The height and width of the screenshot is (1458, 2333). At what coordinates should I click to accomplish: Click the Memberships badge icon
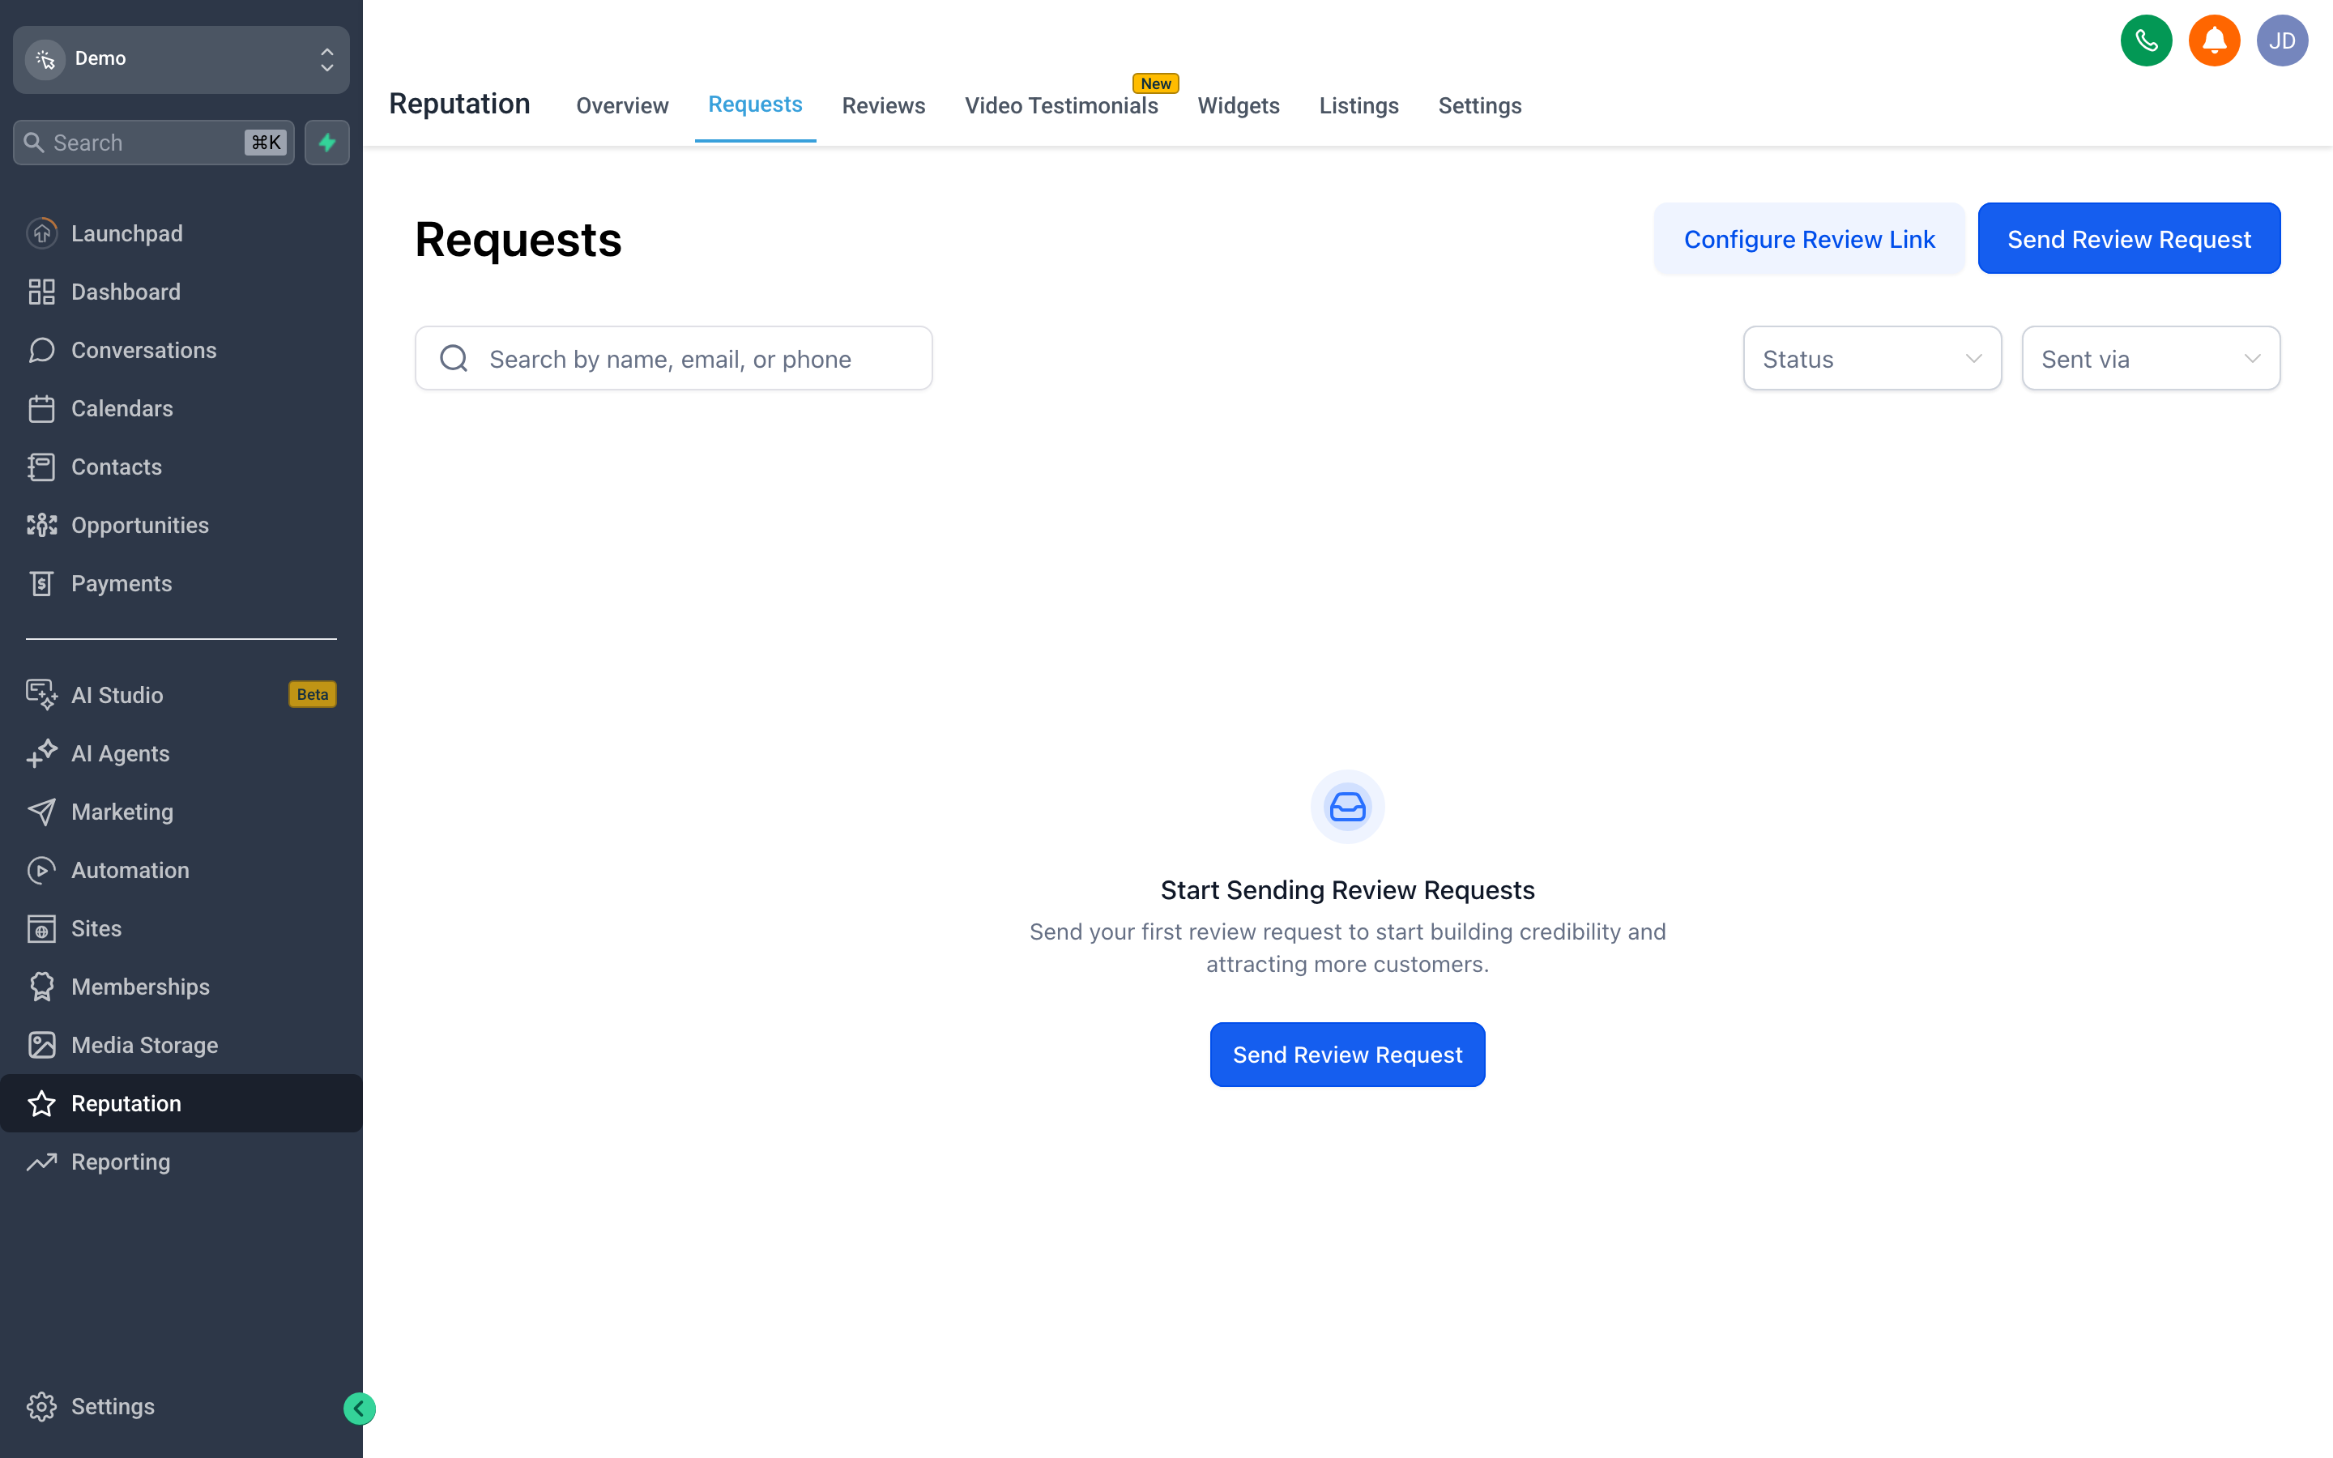pyautogui.click(x=41, y=987)
